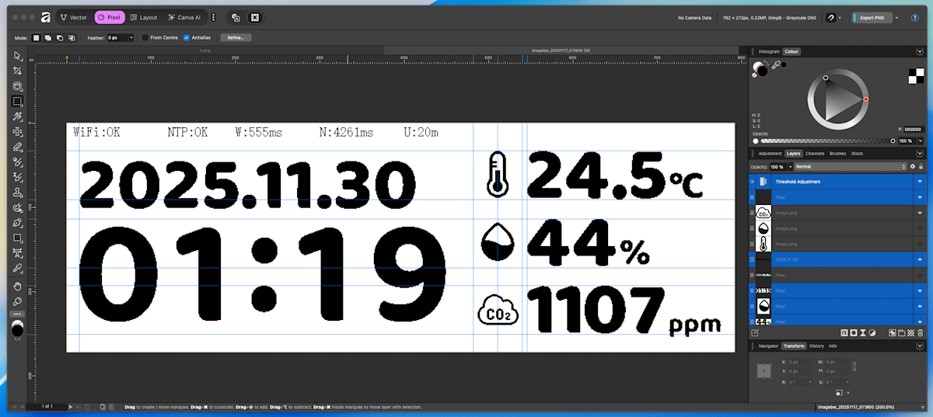This screenshot has height=417, width=933.
Task: Open the Layers panel settings gear
Action: (913, 166)
